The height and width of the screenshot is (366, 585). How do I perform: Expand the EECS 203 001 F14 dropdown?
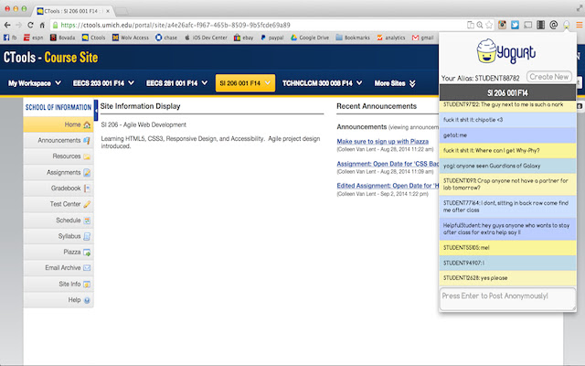(x=103, y=83)
